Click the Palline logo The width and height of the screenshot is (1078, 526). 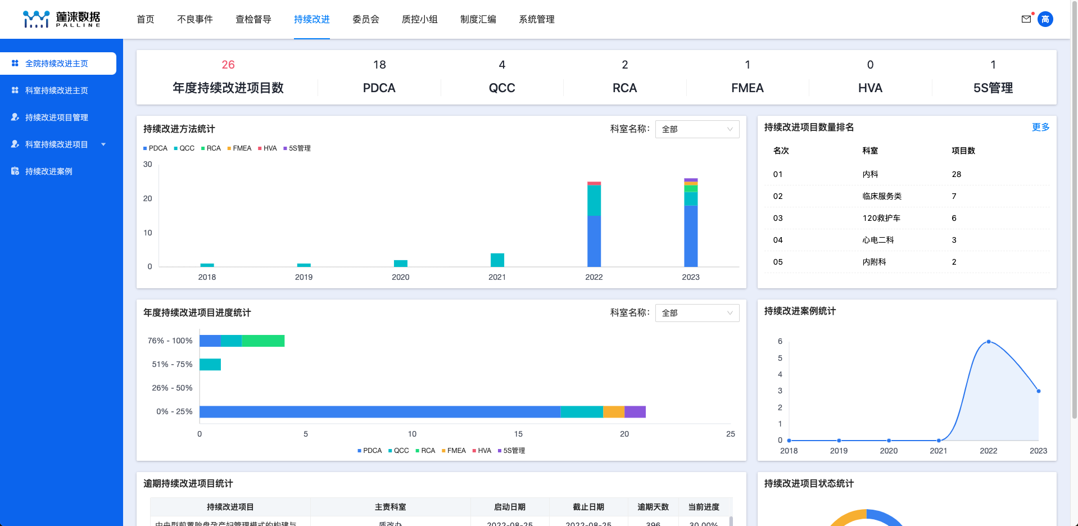click(61, 19)
